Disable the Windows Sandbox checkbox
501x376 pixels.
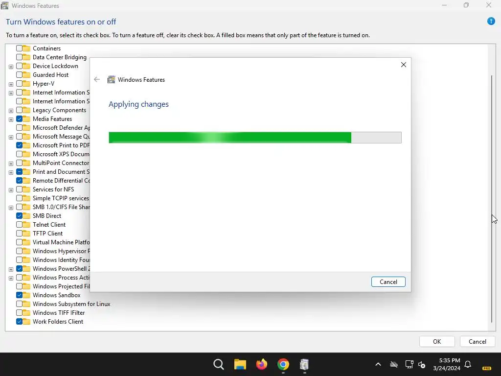(19, 295)
